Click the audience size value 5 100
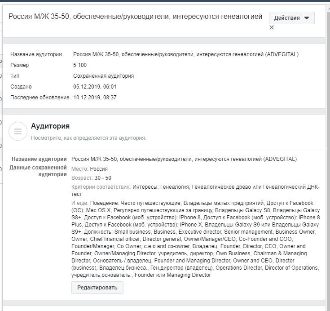The width and height of the screenshot is (330, 311). point(80,65)
